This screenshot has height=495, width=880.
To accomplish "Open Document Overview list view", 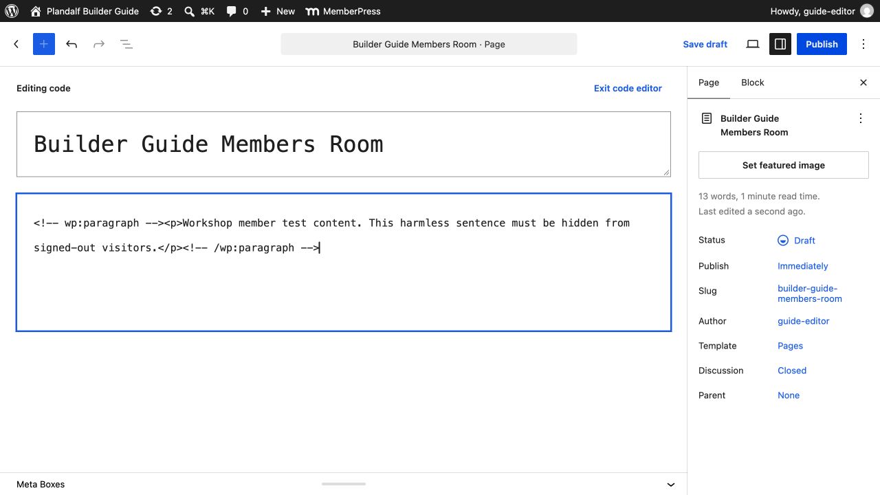I will tap(126, 44).
